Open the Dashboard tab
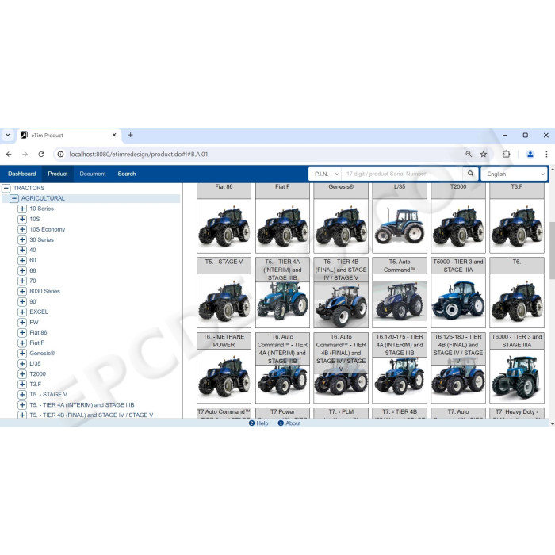The image size is (555, 555). pyautogui.click(x=22, y=174)
